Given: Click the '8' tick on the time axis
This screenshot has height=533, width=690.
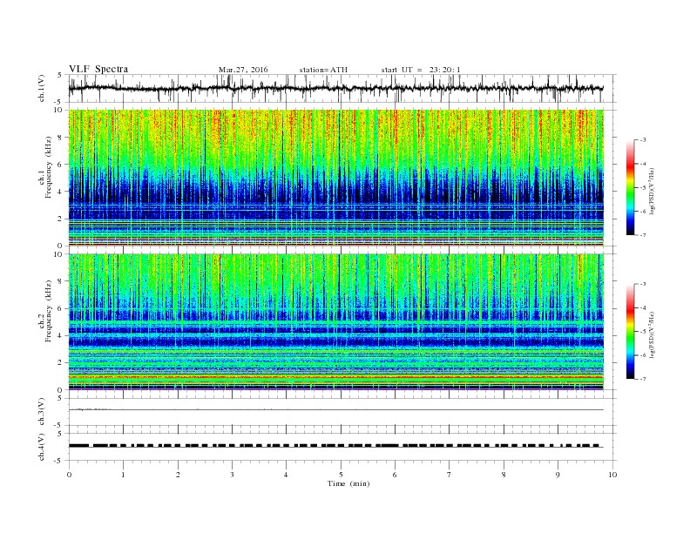Looking at the screenshot, I should click(504, 475).
